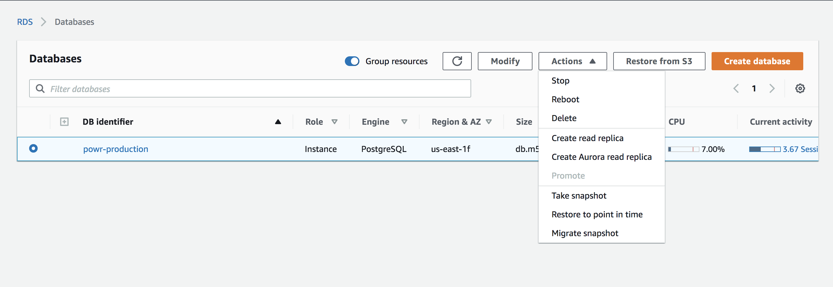Click the Create database button

tap(757, 61)
